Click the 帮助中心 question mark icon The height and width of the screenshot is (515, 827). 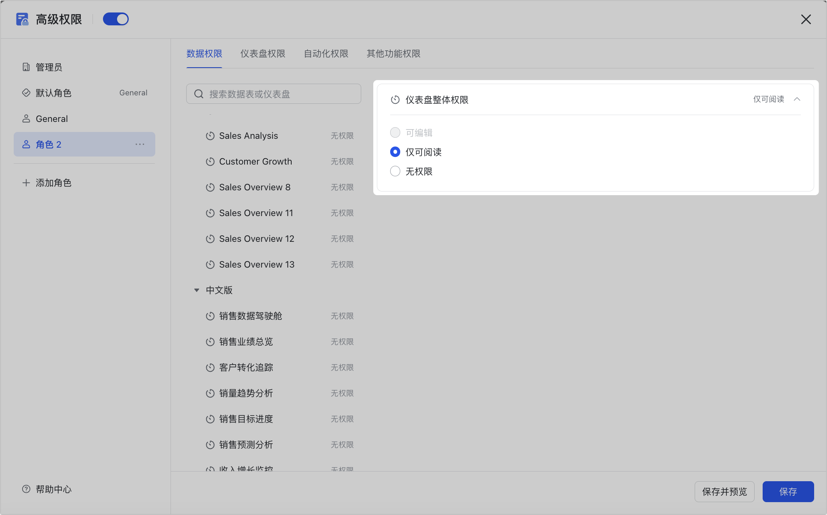(x=26, y=489)
